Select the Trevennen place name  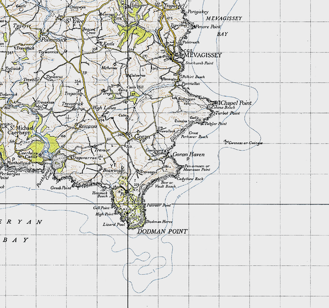coord(46,102)
